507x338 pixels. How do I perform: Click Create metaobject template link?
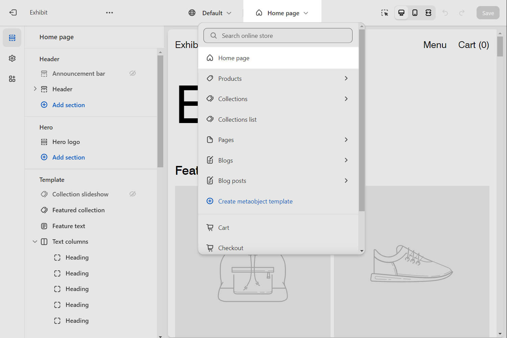point(255,201)
